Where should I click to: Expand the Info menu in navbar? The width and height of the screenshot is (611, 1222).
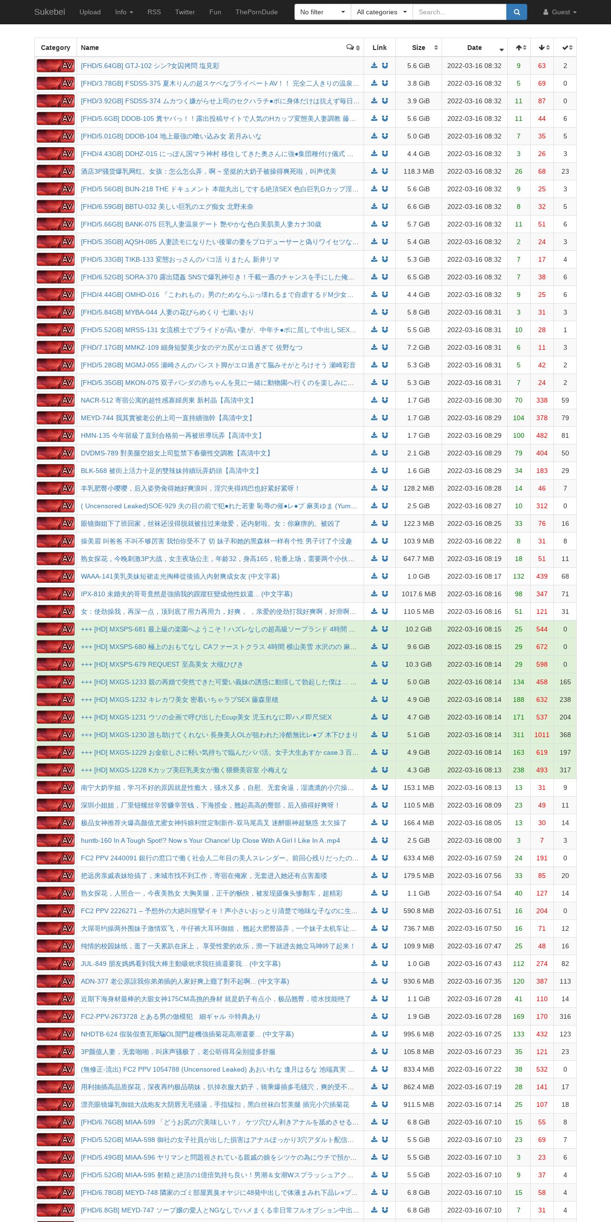coord(124,12)
